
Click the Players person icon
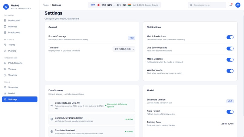tap(5, 51)
